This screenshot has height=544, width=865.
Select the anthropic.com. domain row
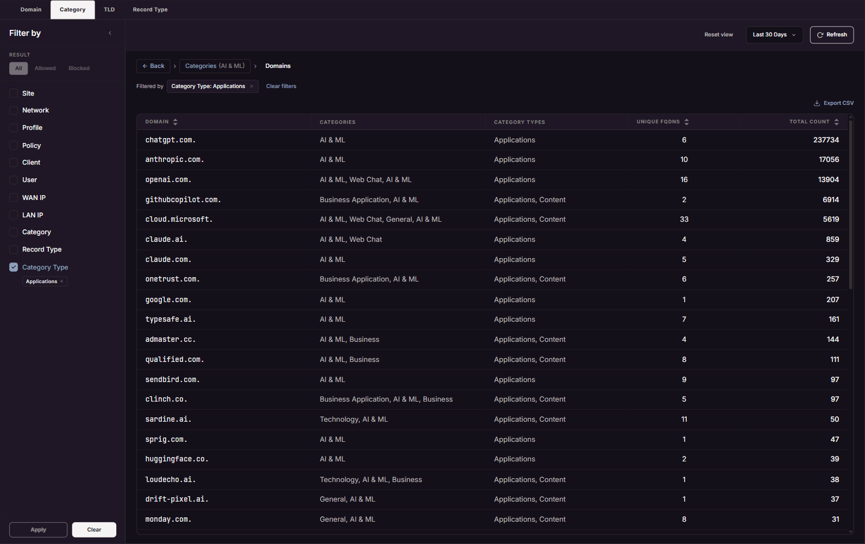click(493, 160)
